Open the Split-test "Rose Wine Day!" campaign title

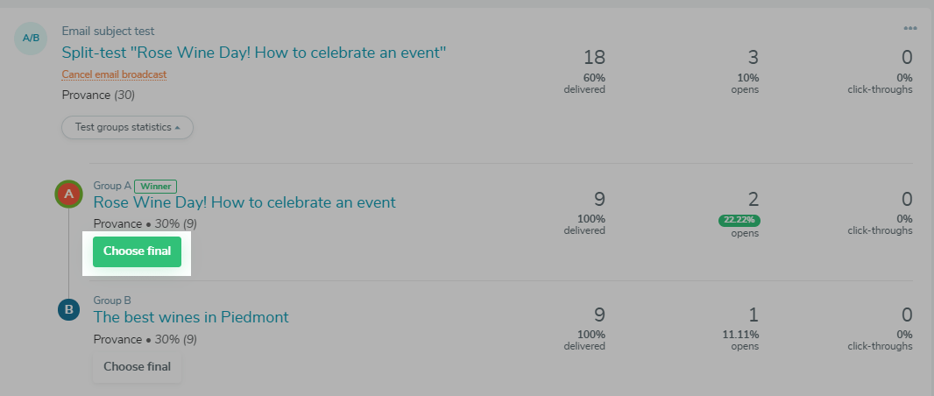coord(254,53)
